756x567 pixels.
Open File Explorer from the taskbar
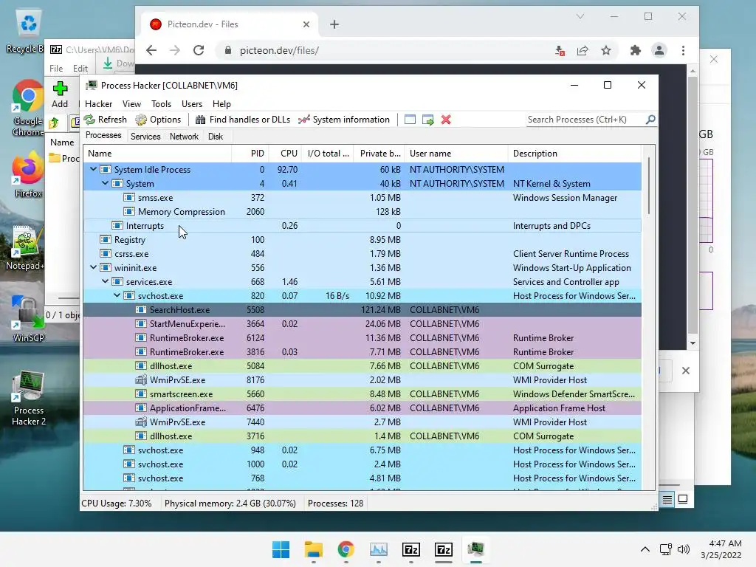(x=313, y=549)
